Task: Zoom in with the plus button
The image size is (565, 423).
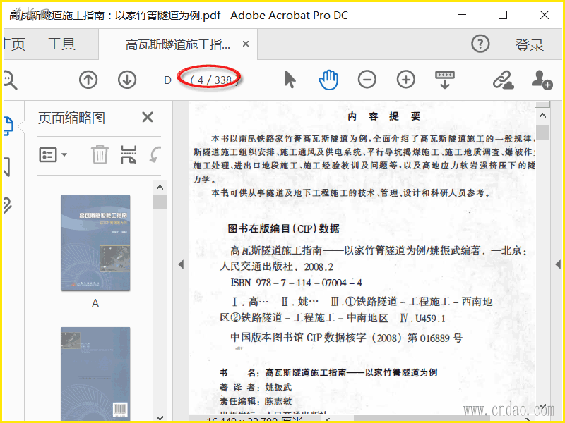Action: point(406,80)
